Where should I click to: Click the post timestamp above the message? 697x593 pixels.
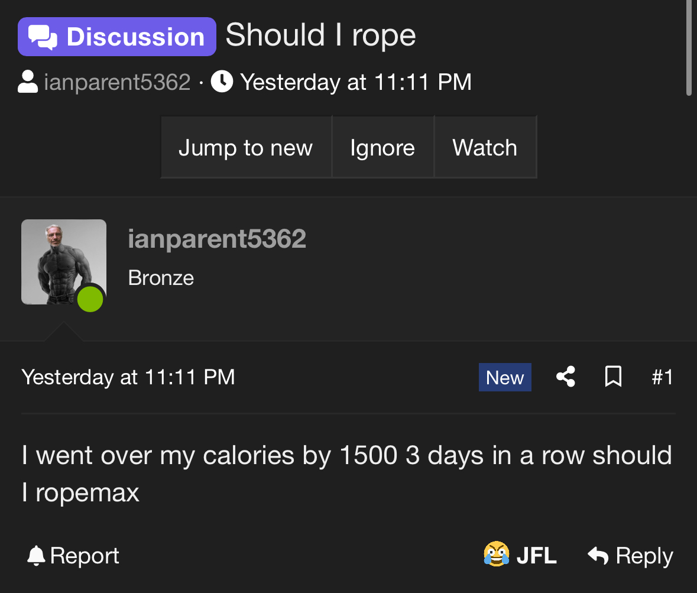[128, 377]
